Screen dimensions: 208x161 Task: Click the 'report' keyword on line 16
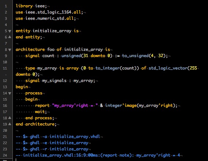tap(42, 105)
